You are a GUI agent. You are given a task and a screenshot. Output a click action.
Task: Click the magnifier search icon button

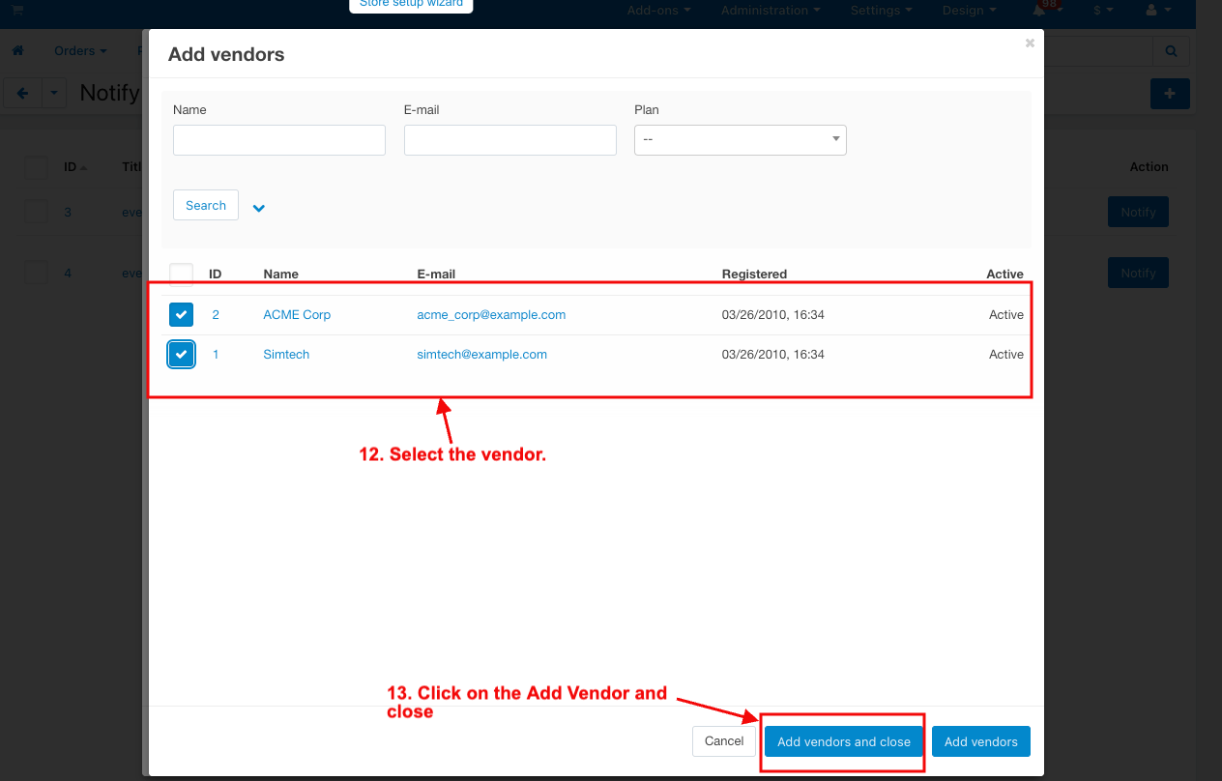coord(1171,51)
